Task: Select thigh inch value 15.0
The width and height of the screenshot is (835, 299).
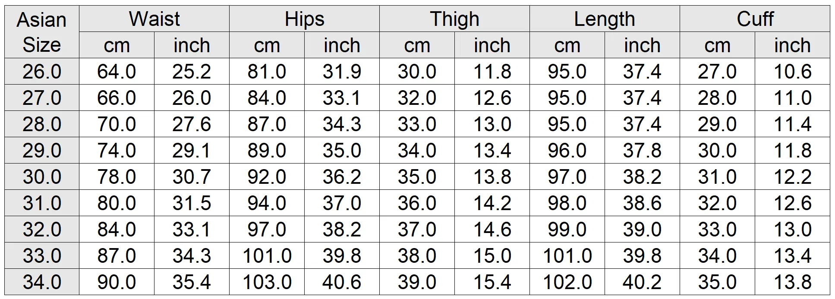Action: (492, 255)
